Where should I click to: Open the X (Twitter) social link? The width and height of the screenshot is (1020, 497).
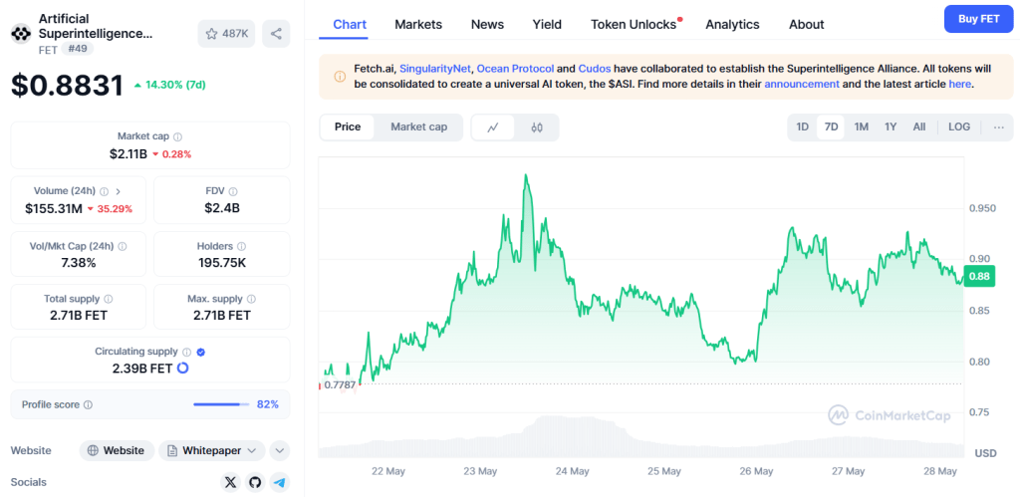point(231,482)
